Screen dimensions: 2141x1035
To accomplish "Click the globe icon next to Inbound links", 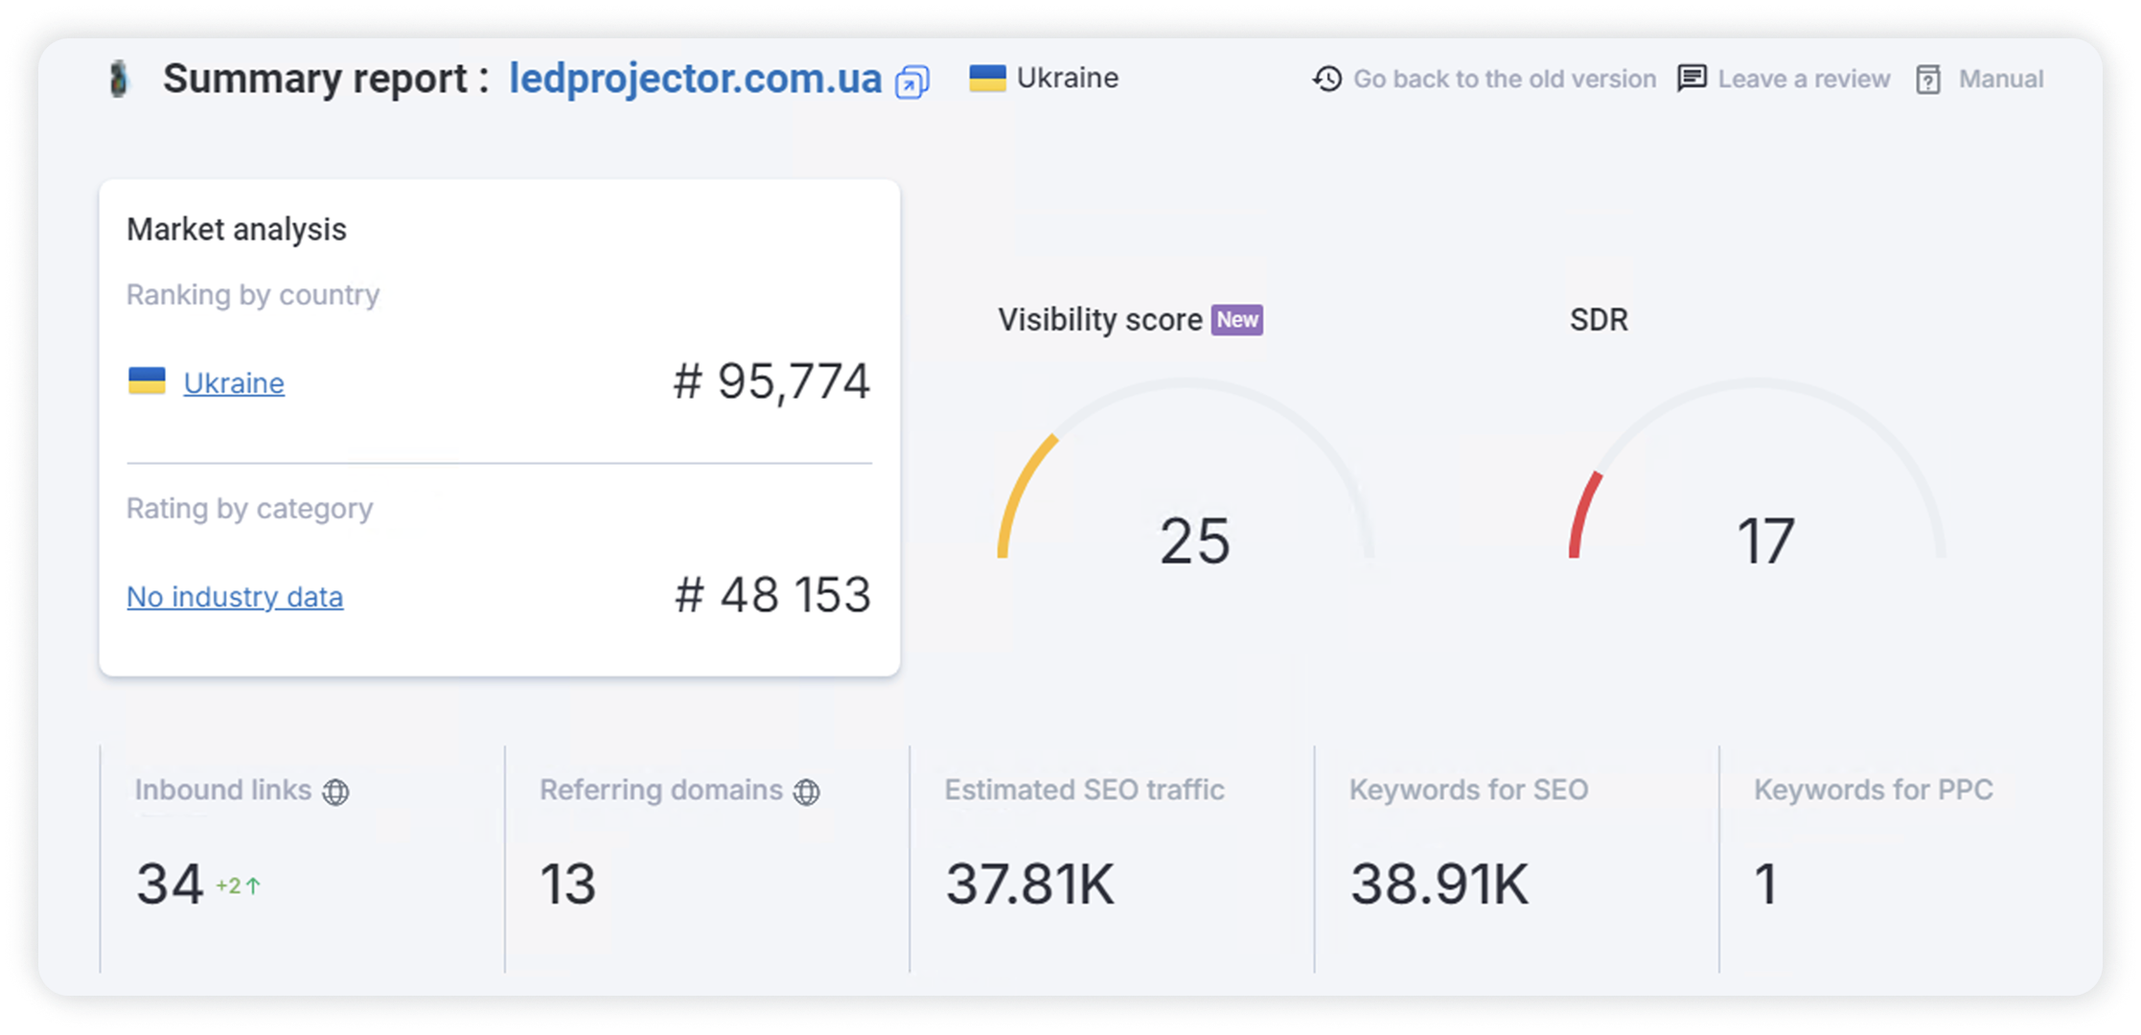I will (335, 792).
